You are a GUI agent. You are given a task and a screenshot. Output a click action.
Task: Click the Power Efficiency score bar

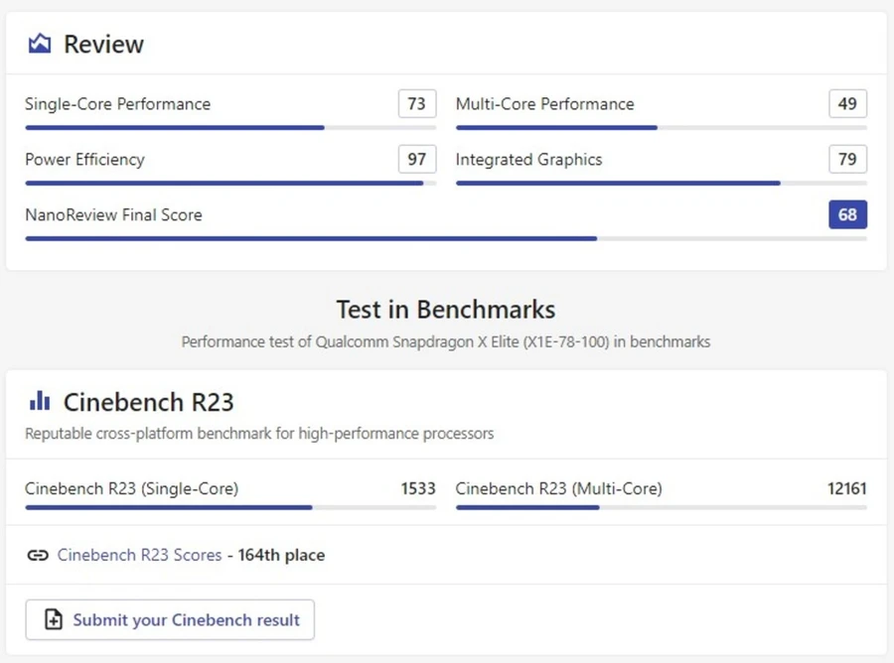click(x=230, y=184)
